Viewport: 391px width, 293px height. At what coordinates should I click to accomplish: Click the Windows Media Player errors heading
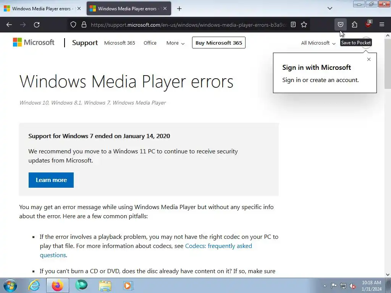126,82
